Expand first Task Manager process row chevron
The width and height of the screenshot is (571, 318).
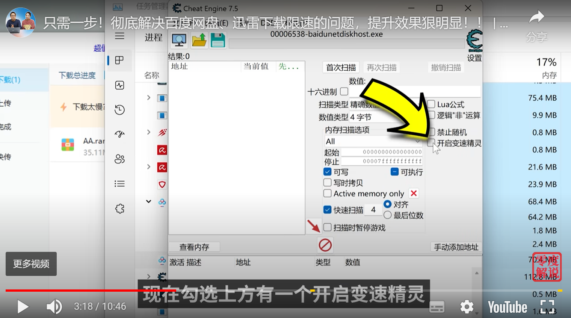[149, 98]
